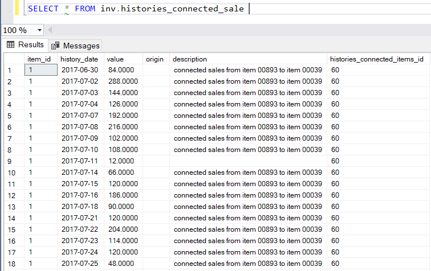Click date cell 2017-06-30

click(x=80, y=70)
